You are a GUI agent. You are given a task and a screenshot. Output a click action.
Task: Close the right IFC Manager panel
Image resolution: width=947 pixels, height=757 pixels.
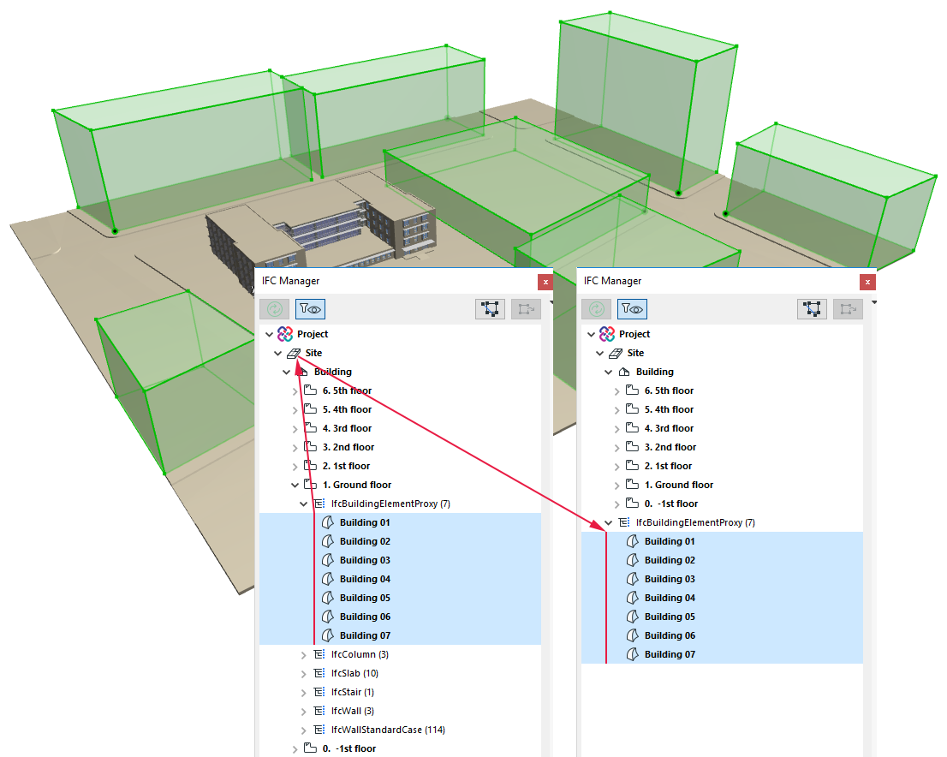point(867,282)
